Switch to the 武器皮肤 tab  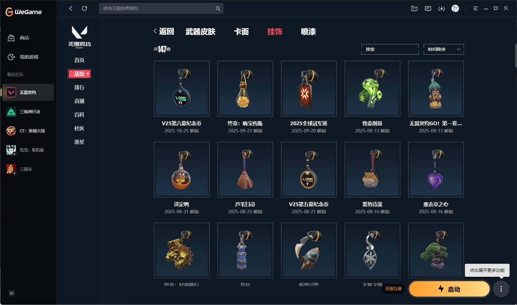pyautogui.click(x=200, y=32)
